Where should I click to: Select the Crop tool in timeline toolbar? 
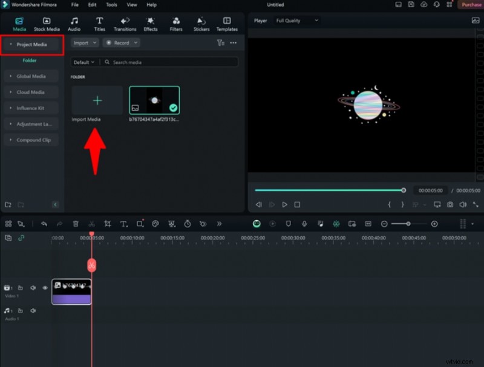(107, 224)
